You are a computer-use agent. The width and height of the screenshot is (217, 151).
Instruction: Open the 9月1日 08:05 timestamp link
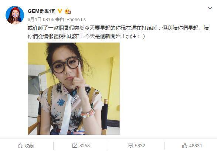[41, 20]
